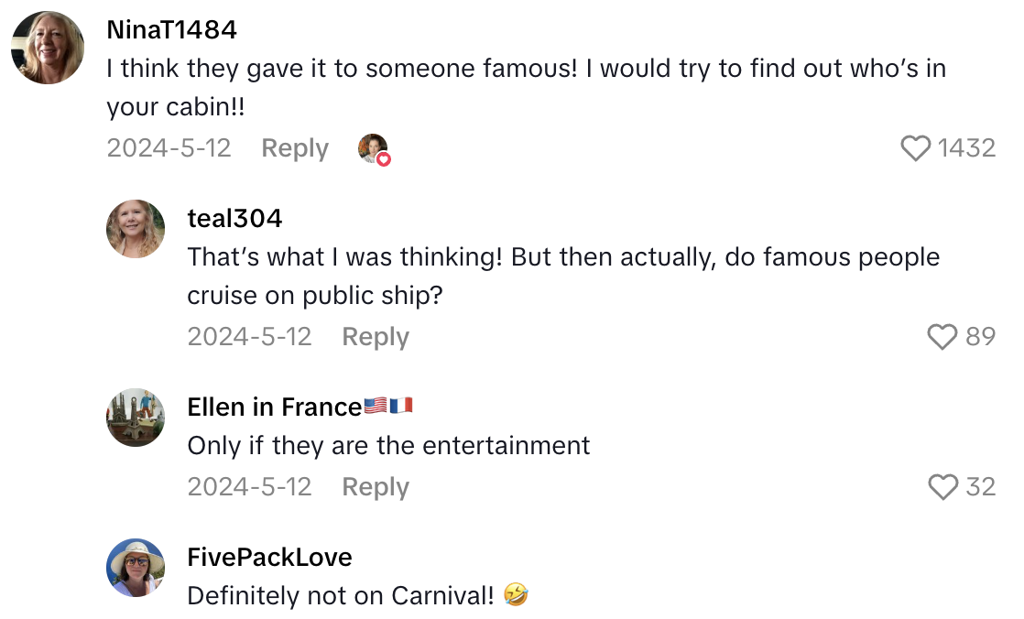The height and width of the screenshot is (619, 1024).
Task: Reply to Ellen in France's comment
Action: click(375, 486)
